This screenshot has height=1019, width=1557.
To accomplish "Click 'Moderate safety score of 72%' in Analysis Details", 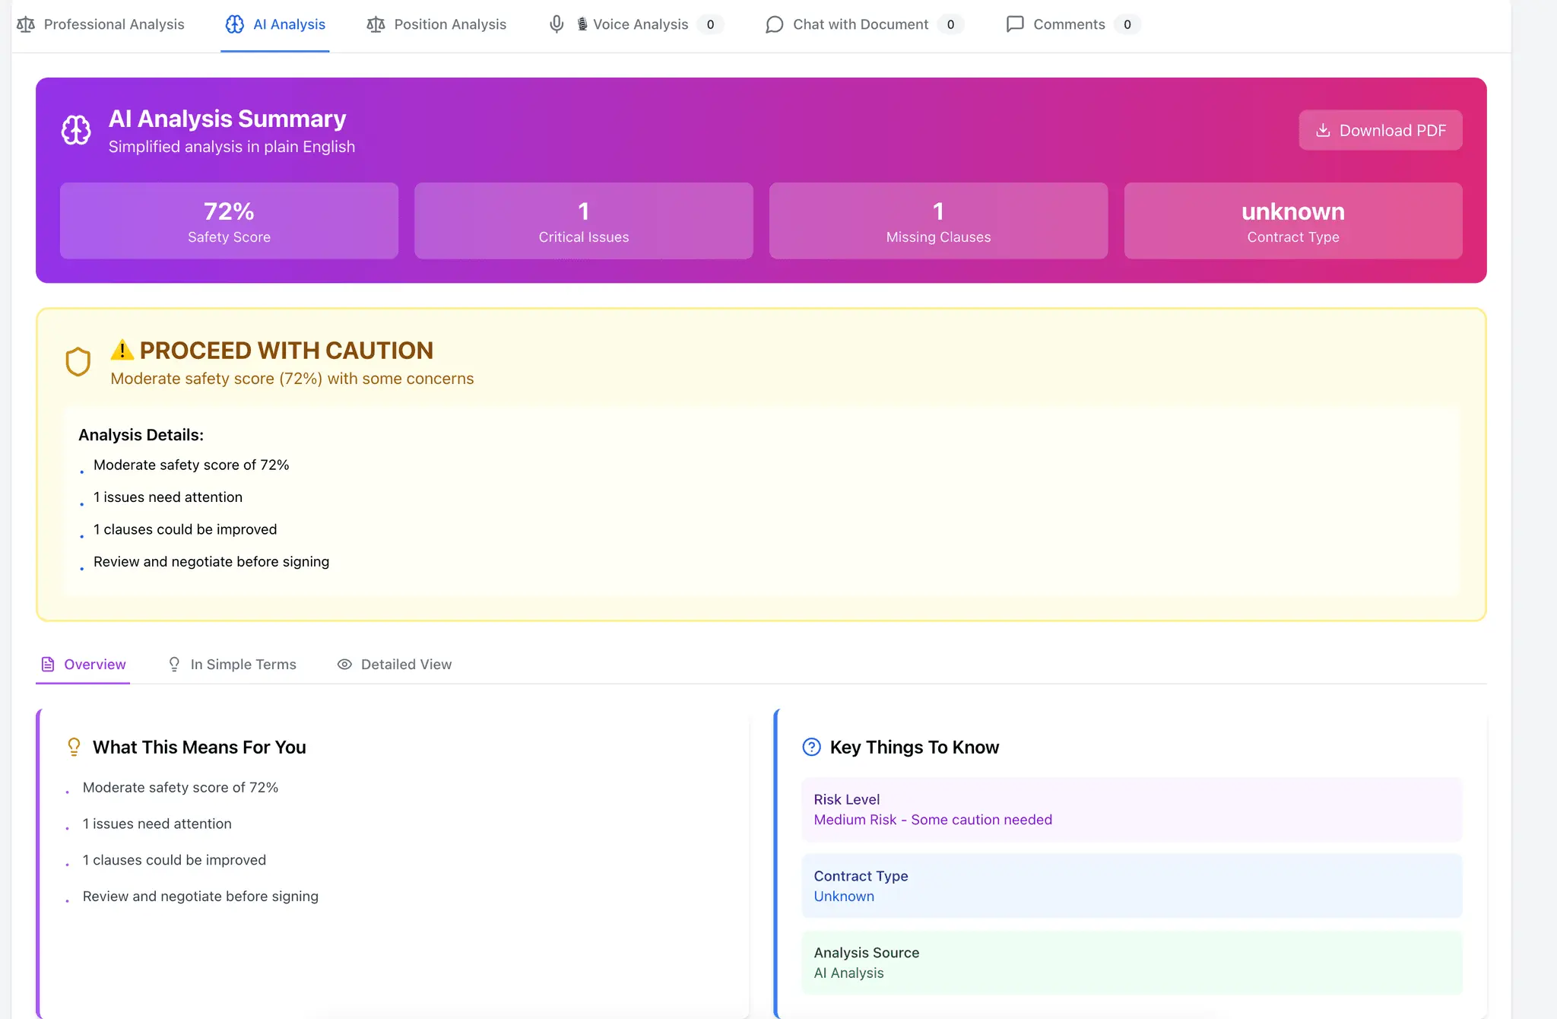I will (191, 465).
